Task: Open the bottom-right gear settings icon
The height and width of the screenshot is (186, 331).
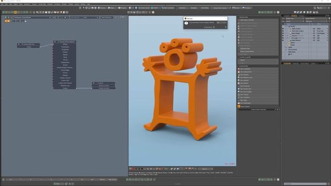Action: [x=278, y=179]
